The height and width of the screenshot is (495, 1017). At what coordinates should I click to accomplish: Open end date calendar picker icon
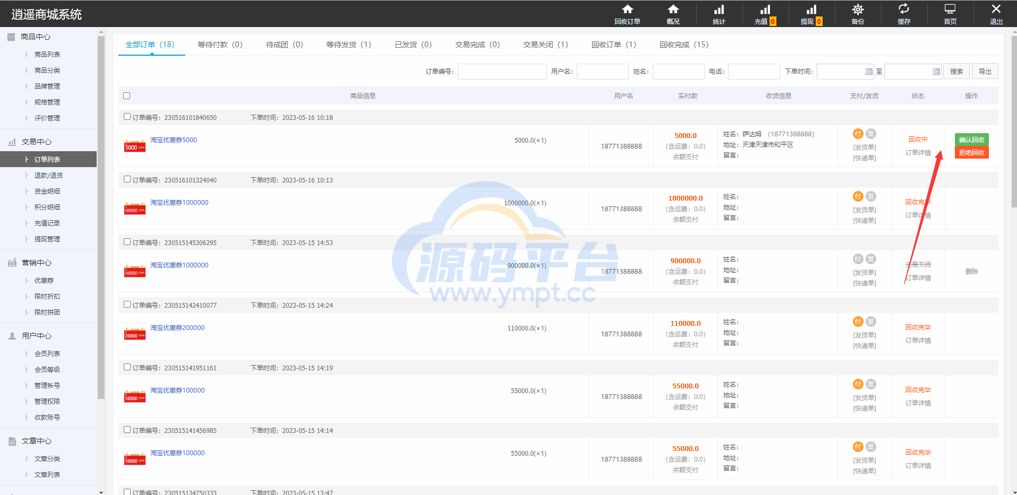[936, 72]
